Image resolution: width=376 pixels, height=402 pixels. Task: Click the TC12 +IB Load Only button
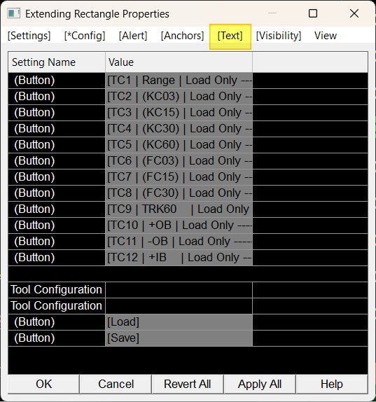tap(179, 258)
